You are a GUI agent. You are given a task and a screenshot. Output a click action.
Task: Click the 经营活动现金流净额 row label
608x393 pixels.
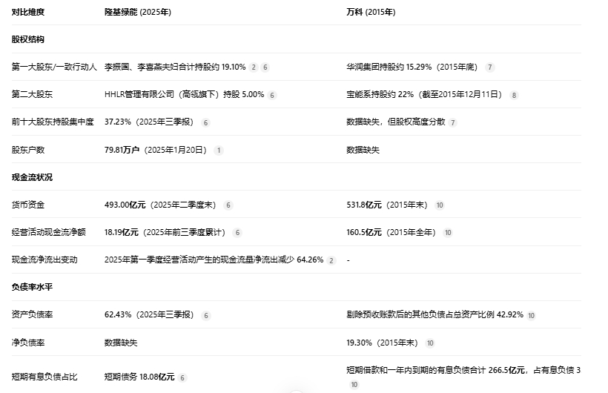click(48, 232)
